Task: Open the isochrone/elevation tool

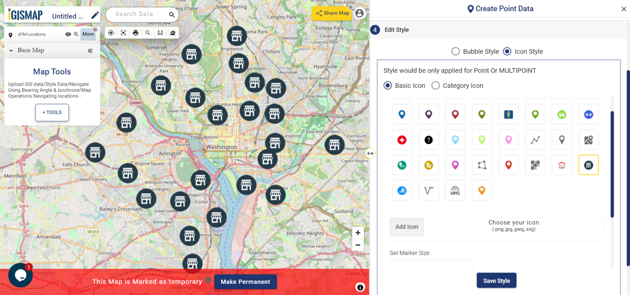Action: [172, 32]
